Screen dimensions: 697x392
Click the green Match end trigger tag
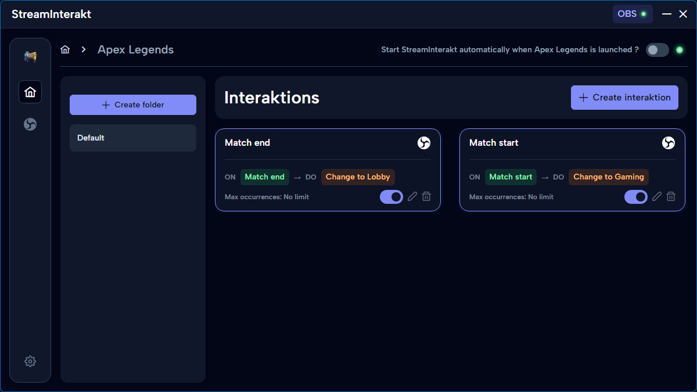coord(265,177)
